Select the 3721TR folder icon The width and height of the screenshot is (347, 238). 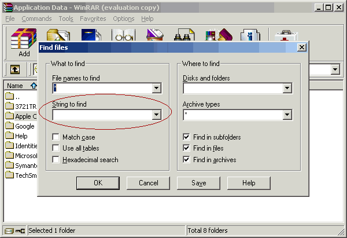[x=9, y=106]
